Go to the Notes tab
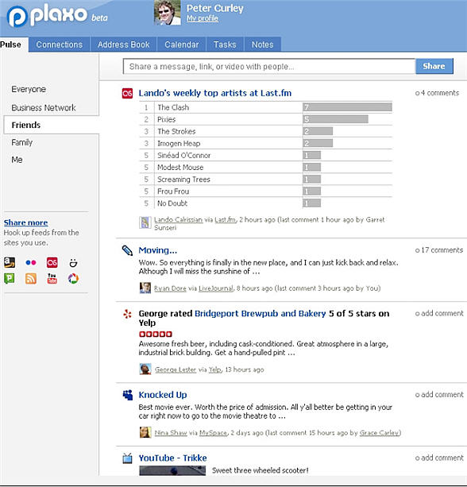Screen dimensions: 467x487 [x=262, y=44]
